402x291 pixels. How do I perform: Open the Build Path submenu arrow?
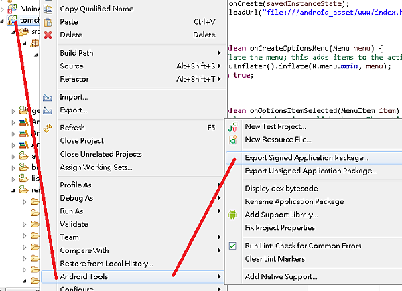[219, 53]
